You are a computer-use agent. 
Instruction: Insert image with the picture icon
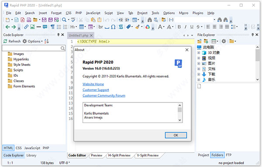(32, 27)
